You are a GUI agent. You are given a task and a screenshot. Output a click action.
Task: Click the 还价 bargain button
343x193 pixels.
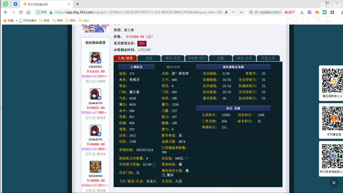click(x=142, y=43)
